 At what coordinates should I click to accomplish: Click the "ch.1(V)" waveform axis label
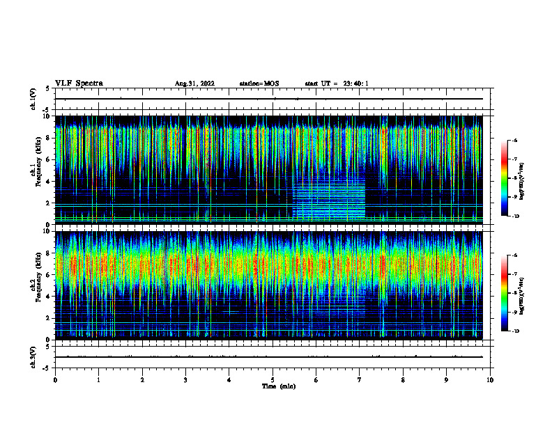[33, 99]
